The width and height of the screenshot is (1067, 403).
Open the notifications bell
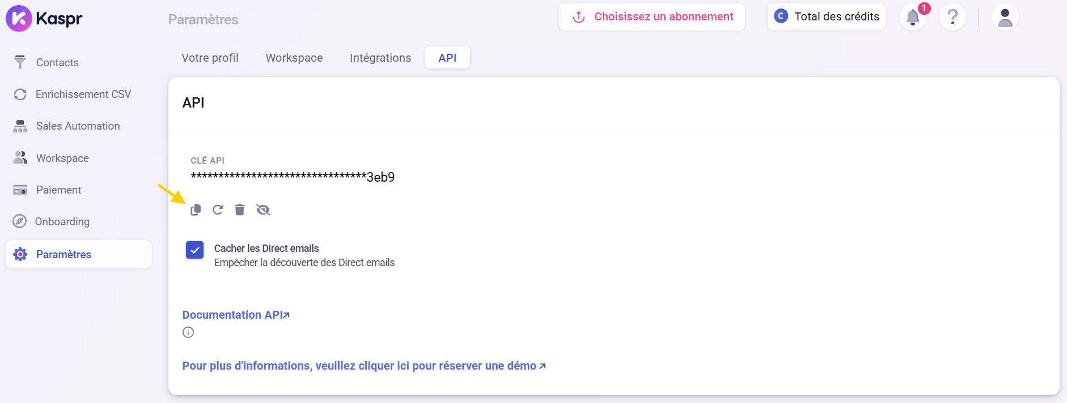click(913, 18)
